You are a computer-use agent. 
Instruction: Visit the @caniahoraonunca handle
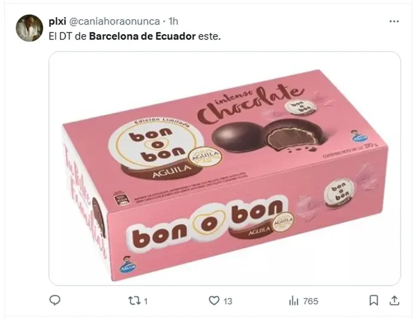(115, 22)
